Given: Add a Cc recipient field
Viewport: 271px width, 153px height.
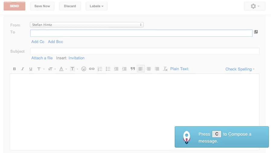Looking at the screenshot, I should coord(38,42).
